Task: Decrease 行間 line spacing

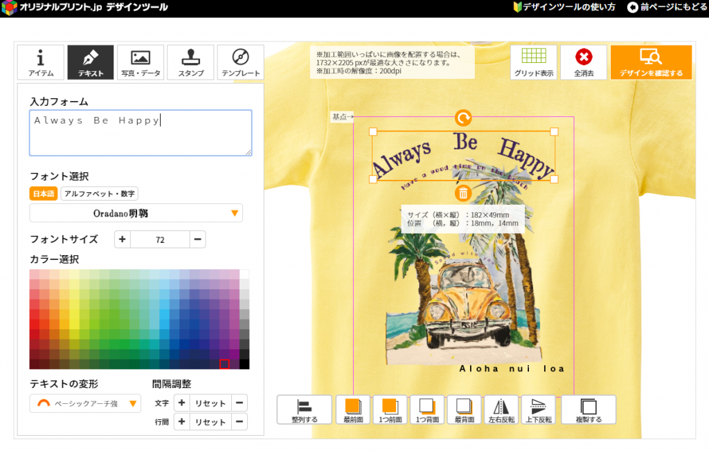Action: 240,422
